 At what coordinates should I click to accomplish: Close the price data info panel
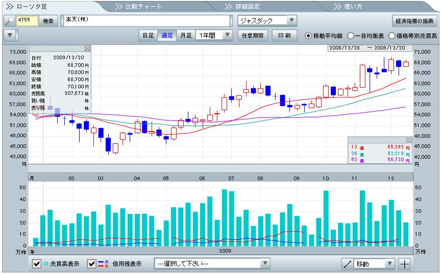87,48
